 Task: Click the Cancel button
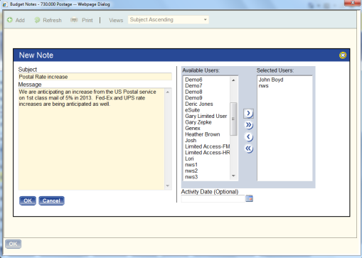tap(51, 200)
